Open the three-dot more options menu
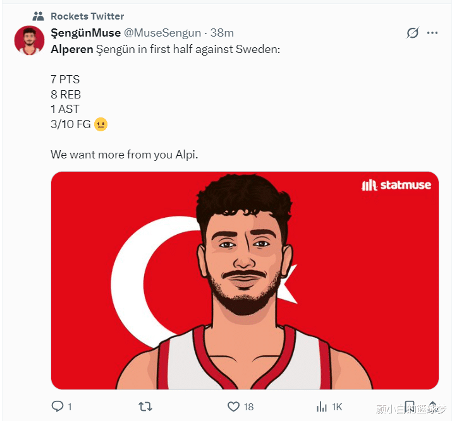Viewport: 452px width, 421px height. click(432, 33)
